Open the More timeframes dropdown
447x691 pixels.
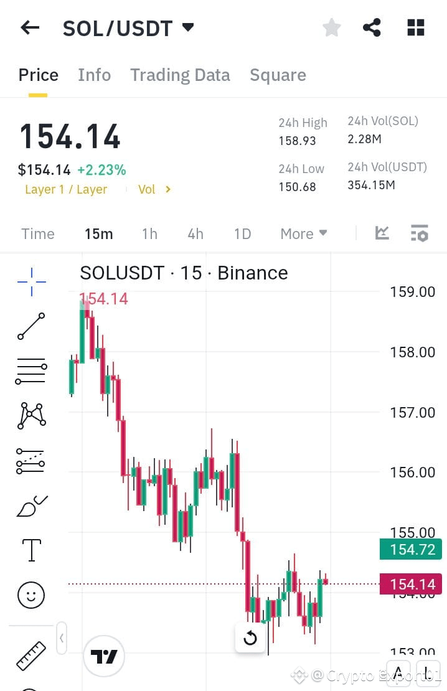pos(303,233)
